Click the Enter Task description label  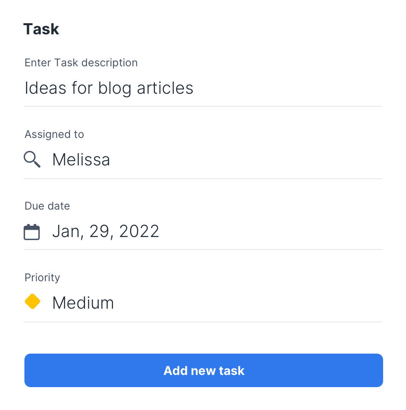pyautogui.click(x=81, y=62)
